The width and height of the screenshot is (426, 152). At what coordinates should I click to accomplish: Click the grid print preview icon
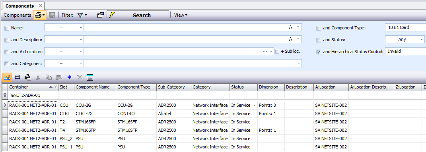pyautogui.click(x=28, y=77)
